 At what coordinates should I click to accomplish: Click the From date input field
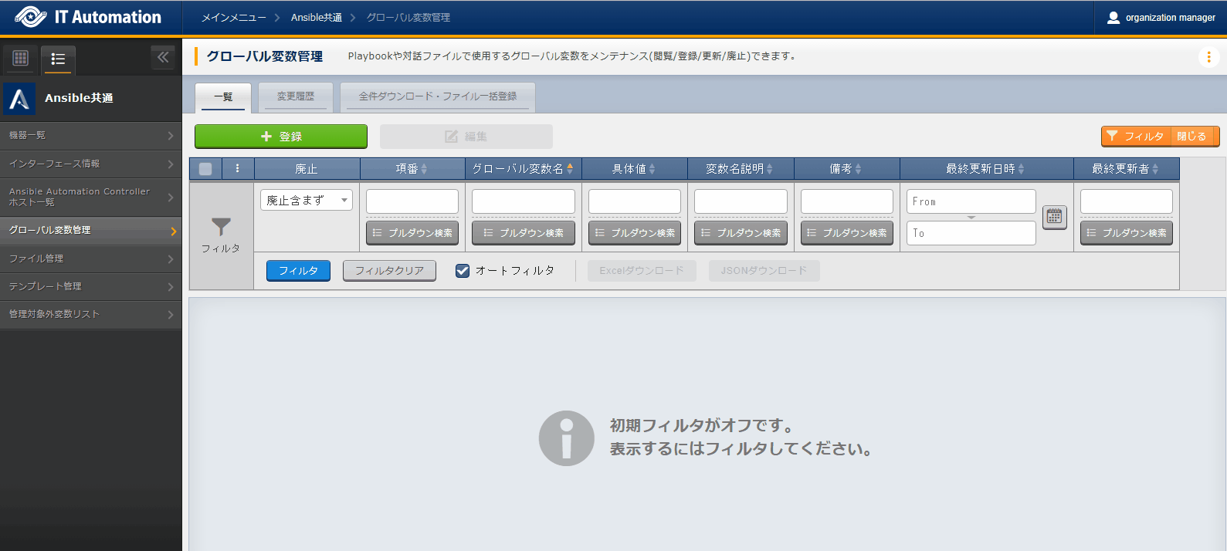971,201
